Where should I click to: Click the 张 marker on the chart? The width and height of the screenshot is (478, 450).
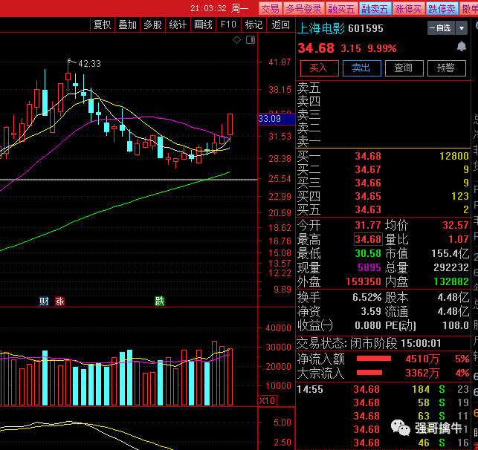(59, 301)
